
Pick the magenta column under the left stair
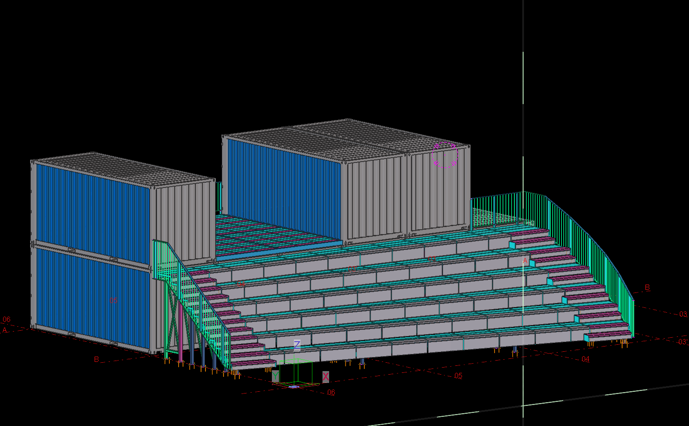coord(180,334)
